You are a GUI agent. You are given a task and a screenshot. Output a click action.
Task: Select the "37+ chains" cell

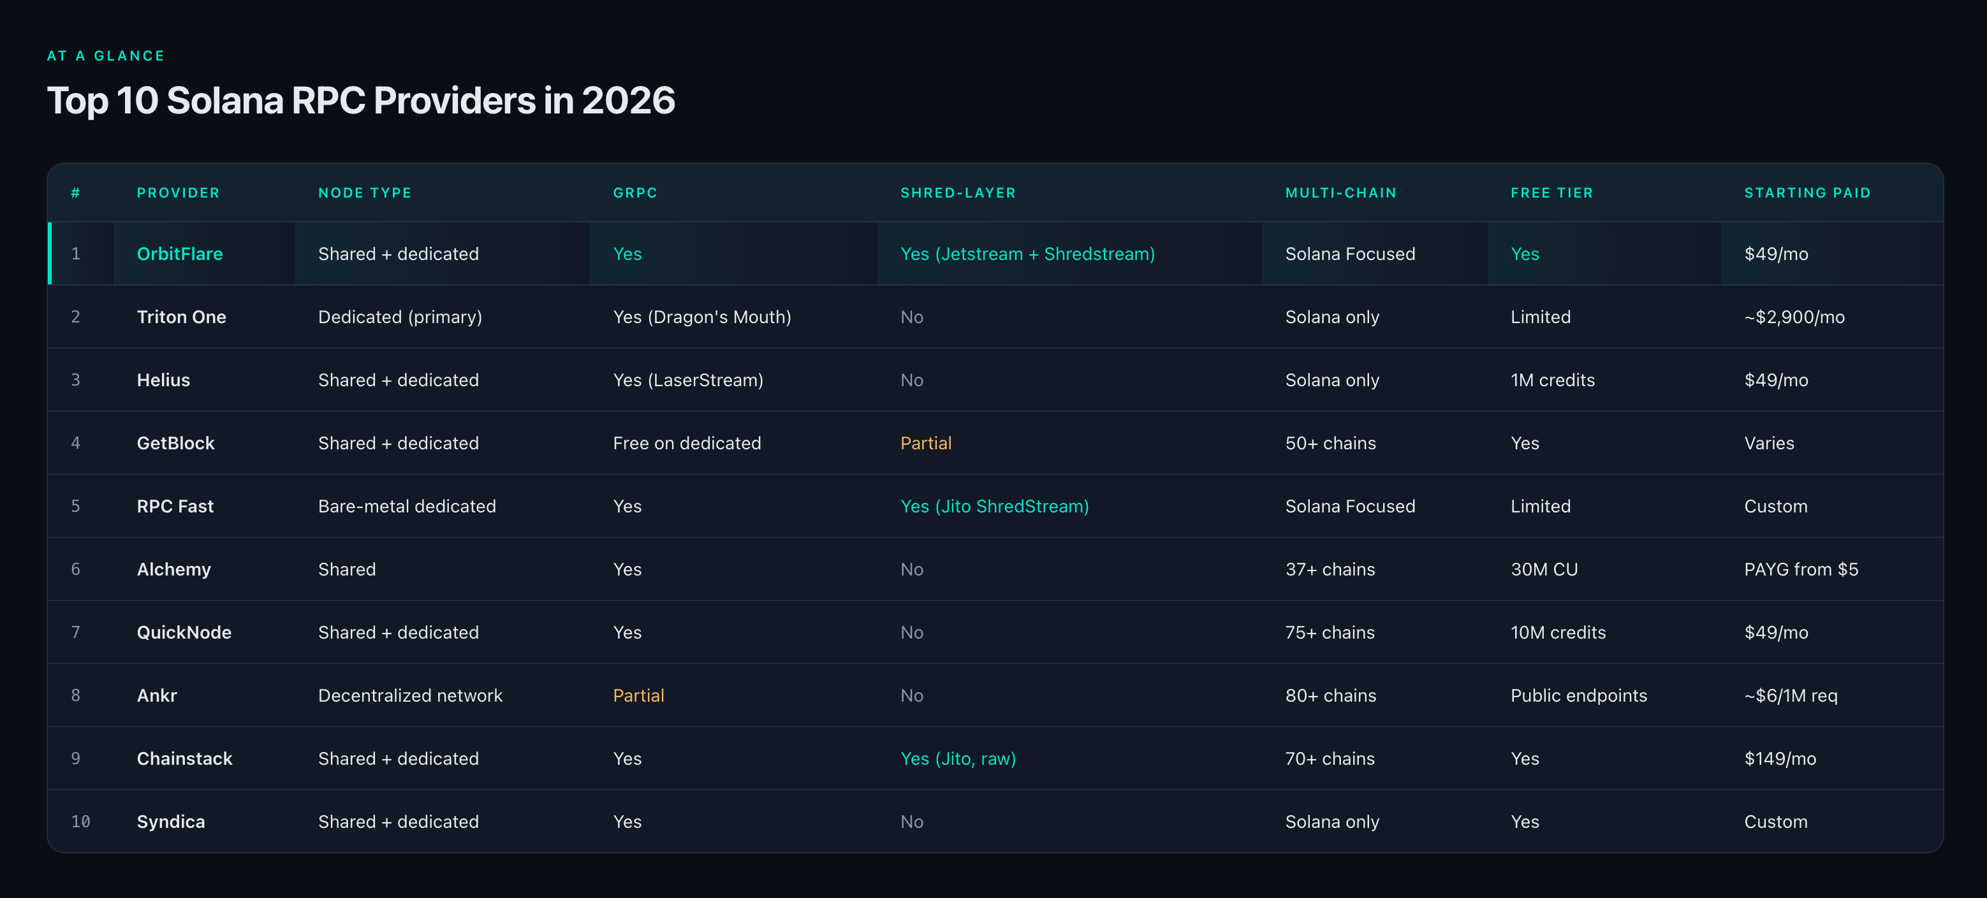point(1330,570)
